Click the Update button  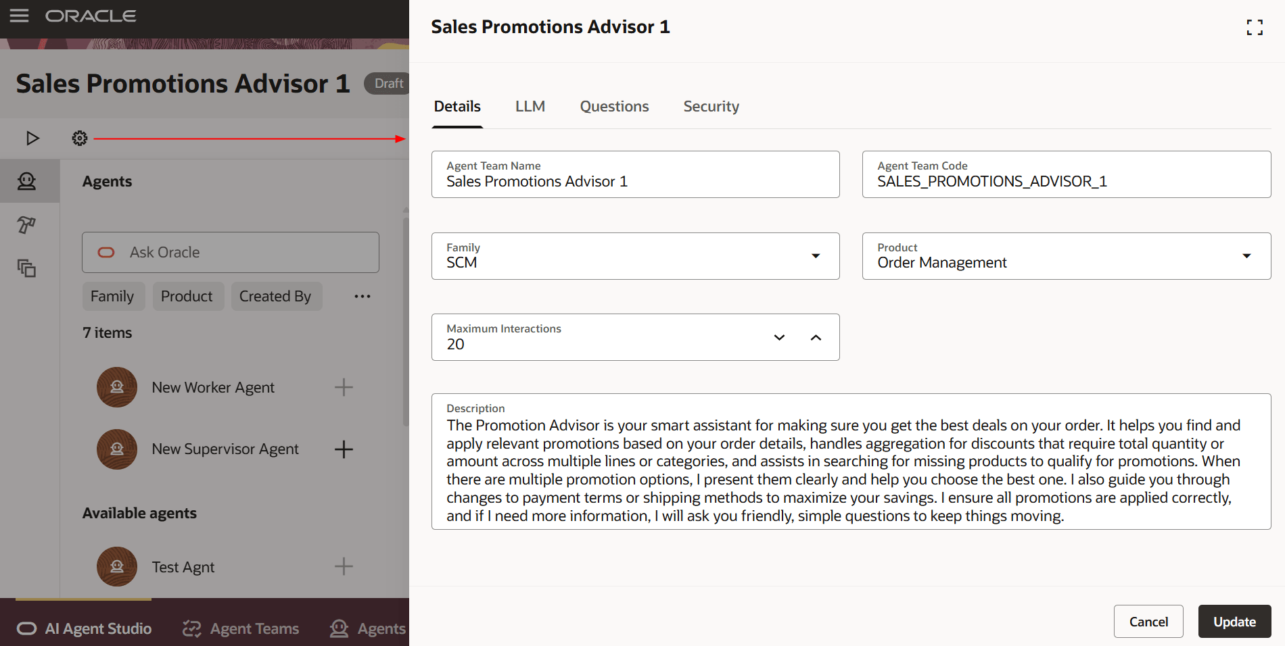coord(1234,621)
